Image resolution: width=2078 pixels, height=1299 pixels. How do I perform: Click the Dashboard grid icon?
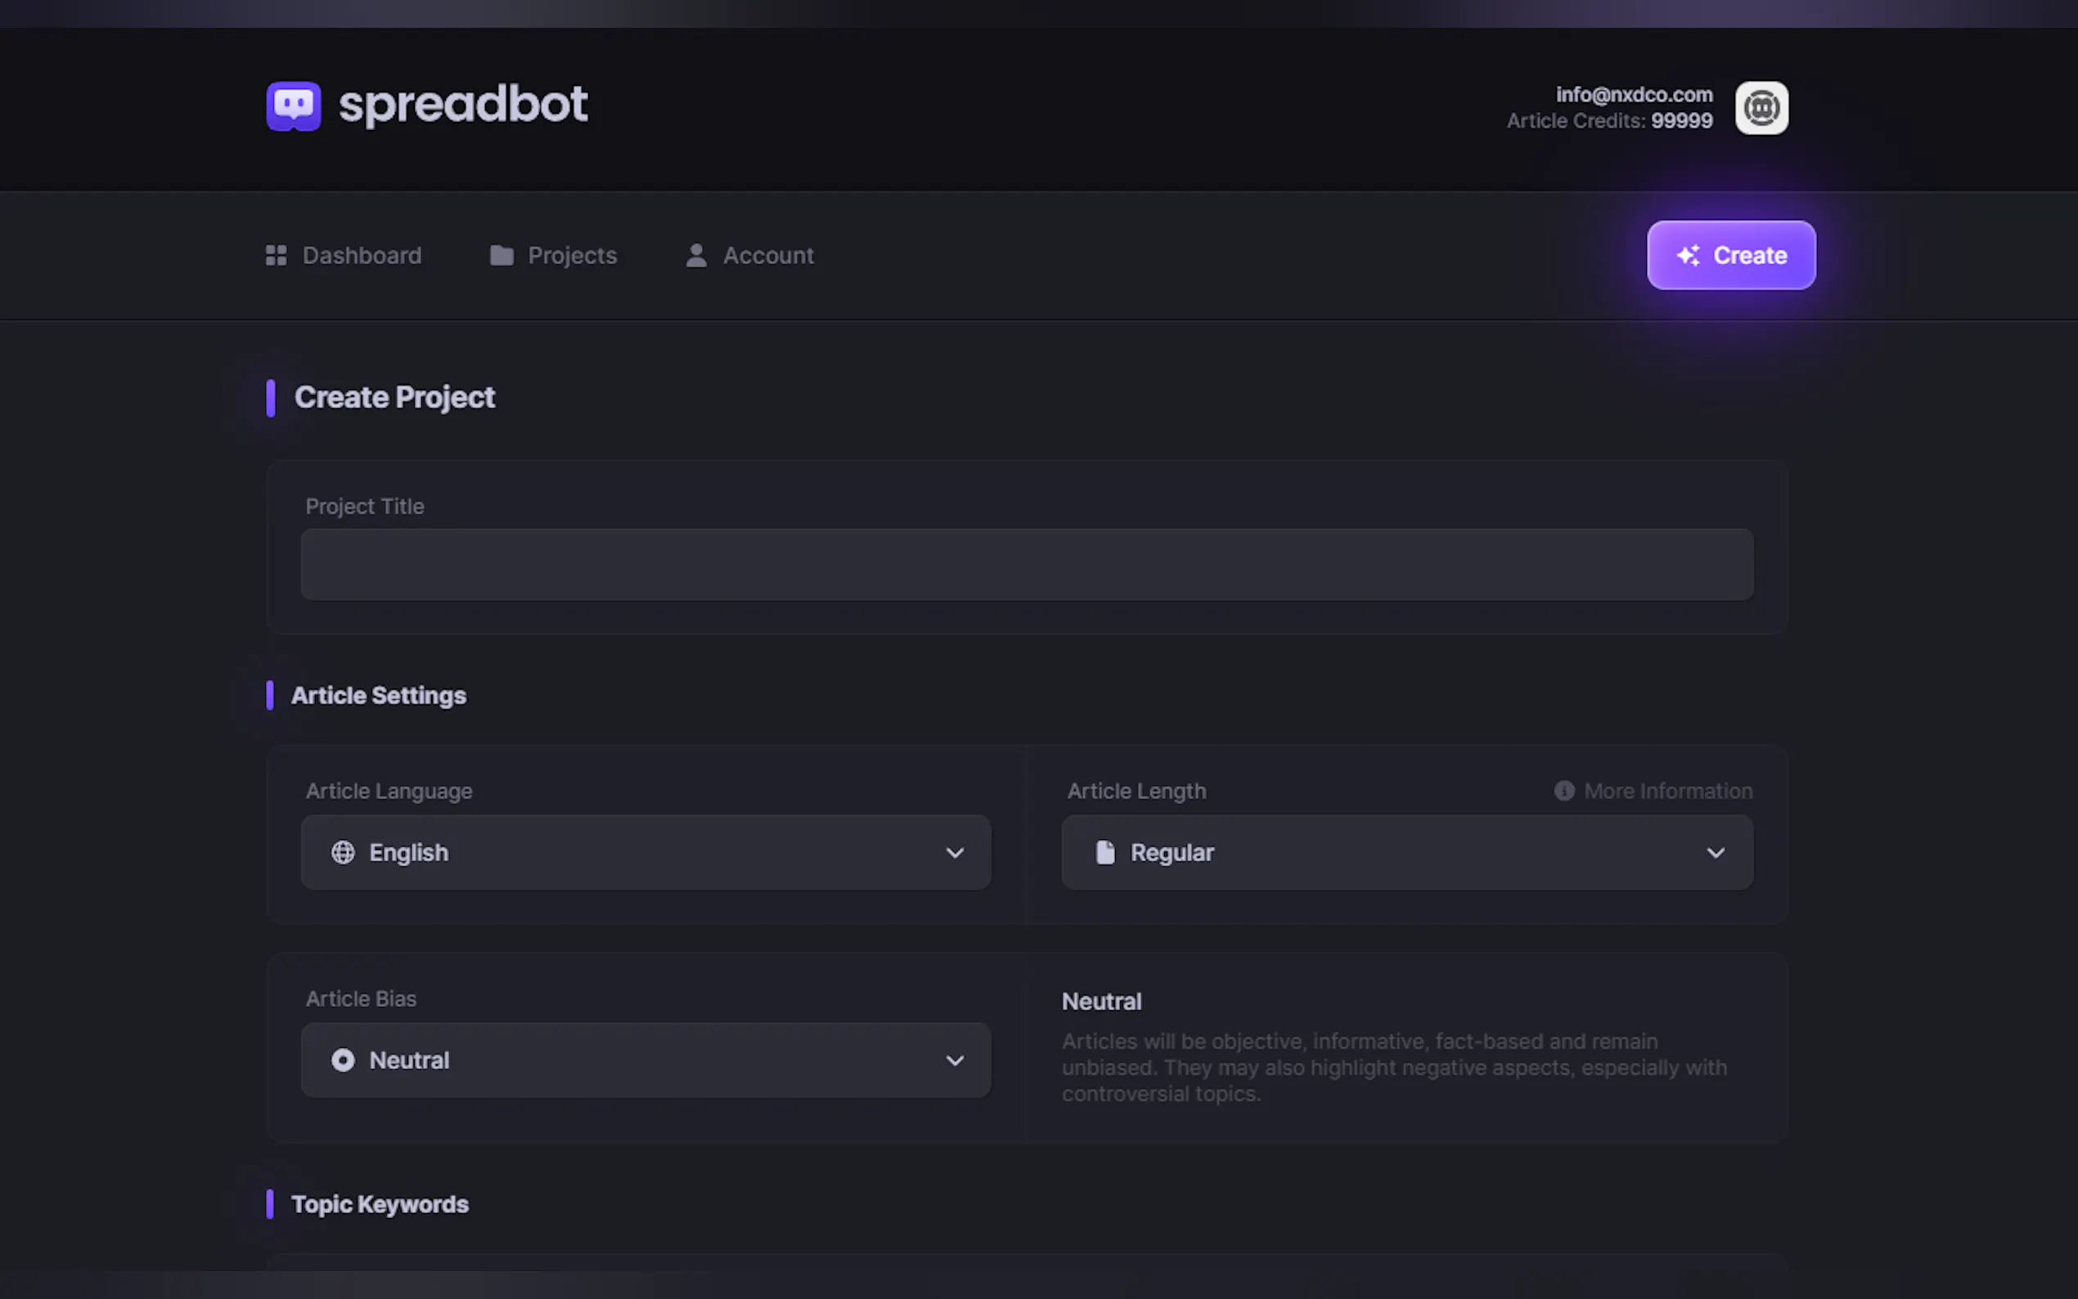pos(276,255)
